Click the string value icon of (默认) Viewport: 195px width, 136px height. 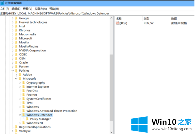coord(117,23)
